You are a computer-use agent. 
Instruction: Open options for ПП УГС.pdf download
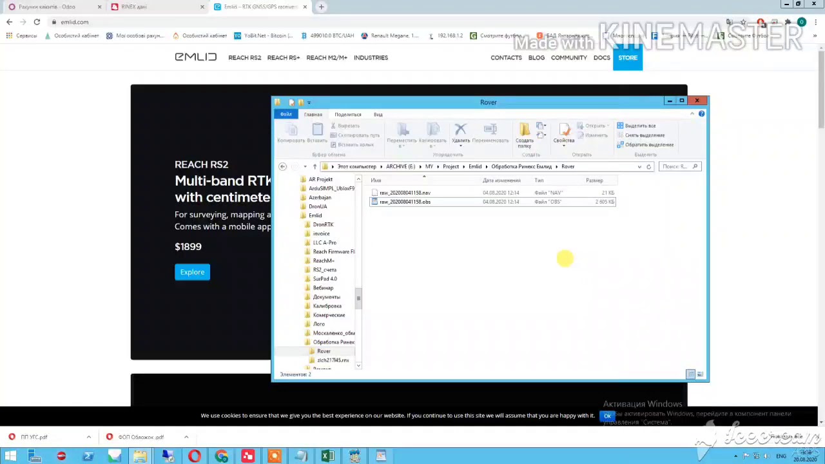pos(89,437)
